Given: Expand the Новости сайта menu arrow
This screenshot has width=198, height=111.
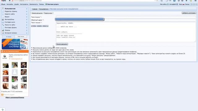Looking at the screenshot, I should [x=27, y=14].
